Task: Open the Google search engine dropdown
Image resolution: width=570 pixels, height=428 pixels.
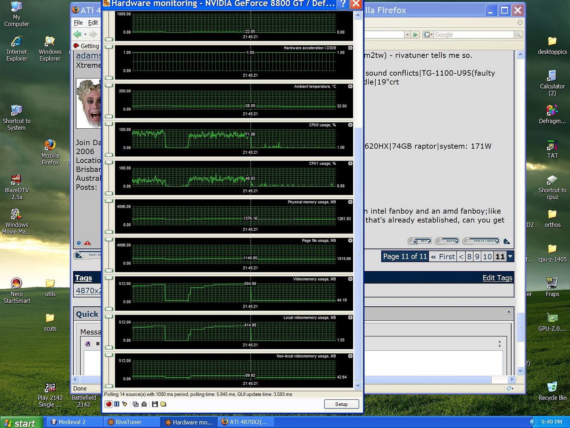Action: (428, 35)
